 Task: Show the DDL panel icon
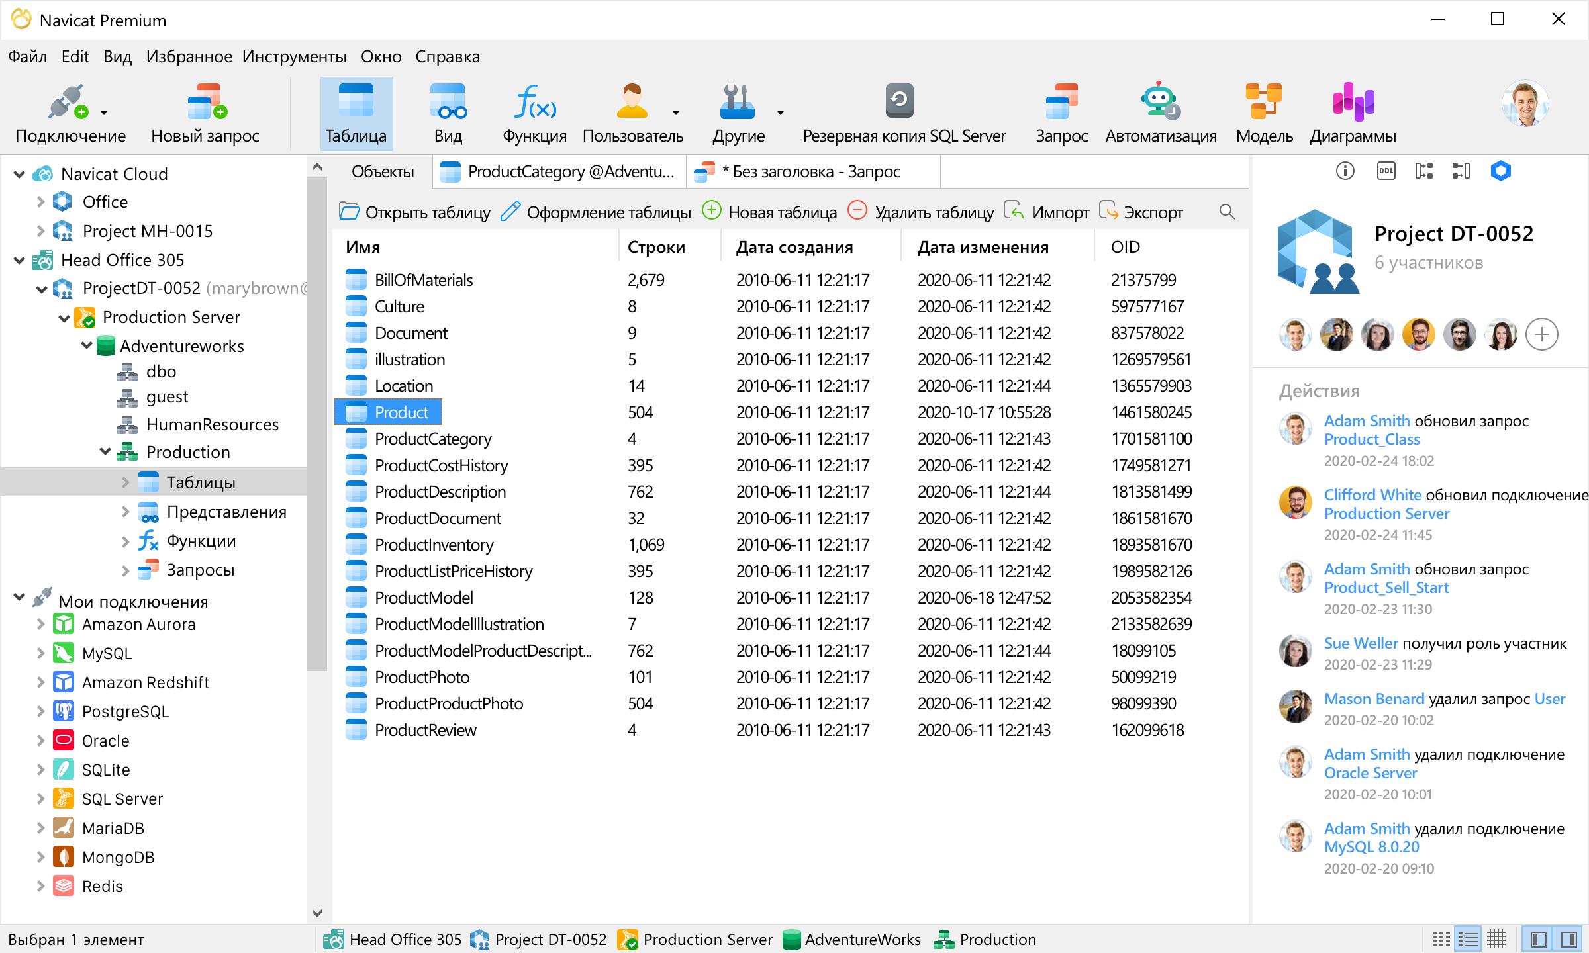[1386, 171]
